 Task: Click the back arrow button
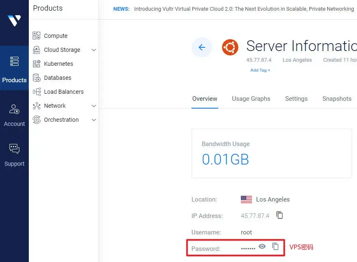pos(202,47)
